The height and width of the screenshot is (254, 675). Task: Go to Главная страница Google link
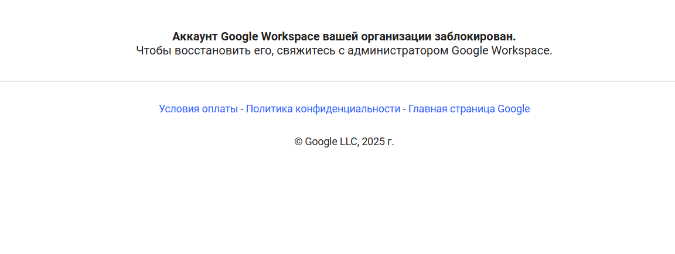click(x=469, y=109)
